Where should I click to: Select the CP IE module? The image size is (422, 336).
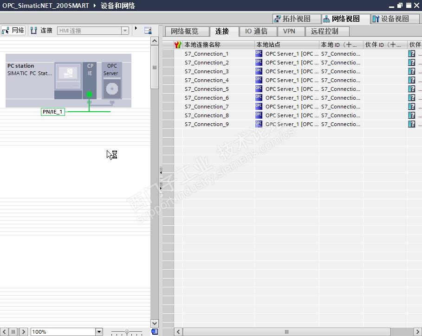pos(90,80)
